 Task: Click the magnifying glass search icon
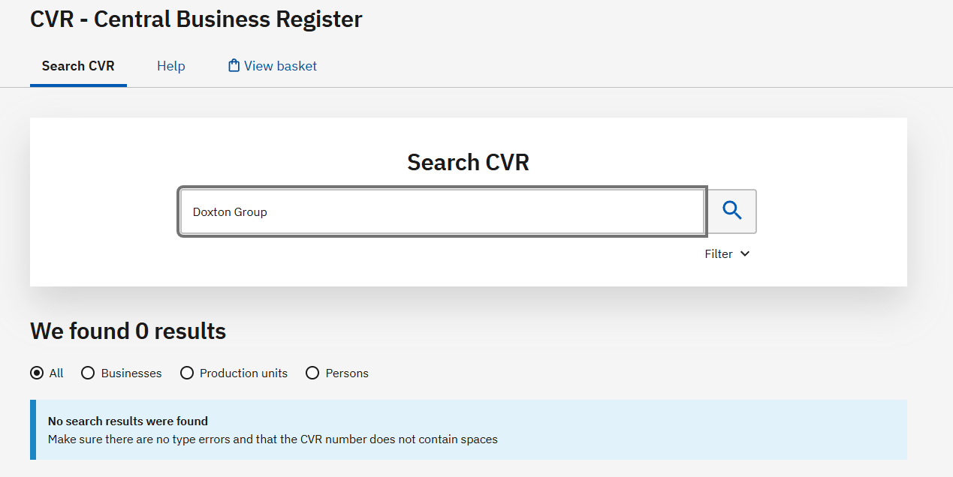pyautogui.click(x=732, y=211)
